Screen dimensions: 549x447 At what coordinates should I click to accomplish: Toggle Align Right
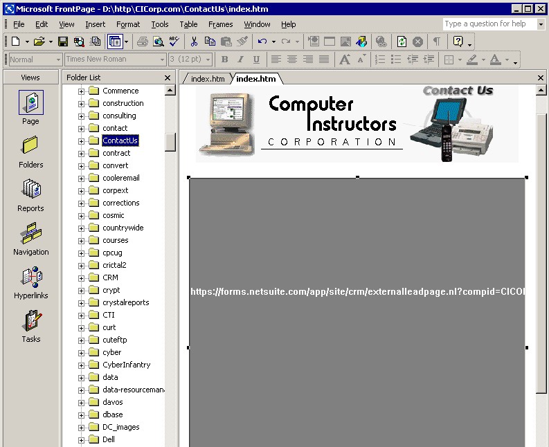tap(308, 59)
